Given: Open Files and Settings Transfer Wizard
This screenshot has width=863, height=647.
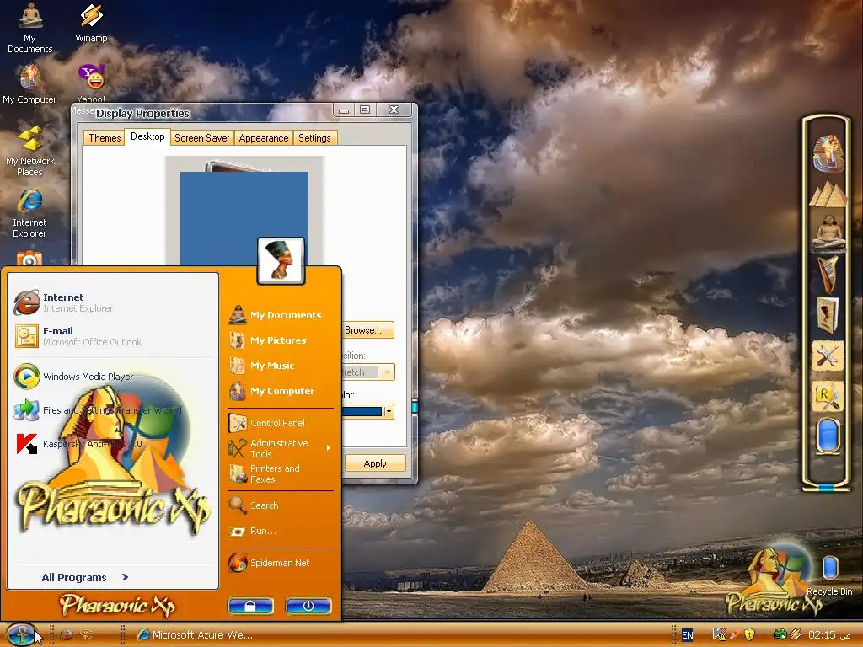Looking at the screenshot, I should click(x=113, y=410).
